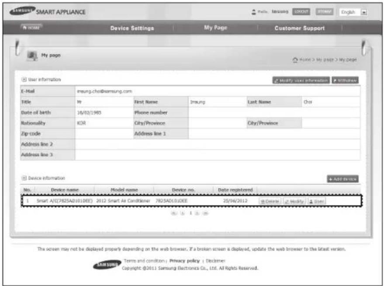The width and height of the screenshot is (384, 286).
Task: Click the user profile icon beside Hello
Action: (x=254, y=12)
